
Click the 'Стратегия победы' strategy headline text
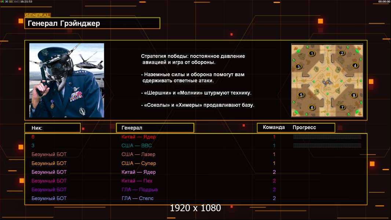193,59
